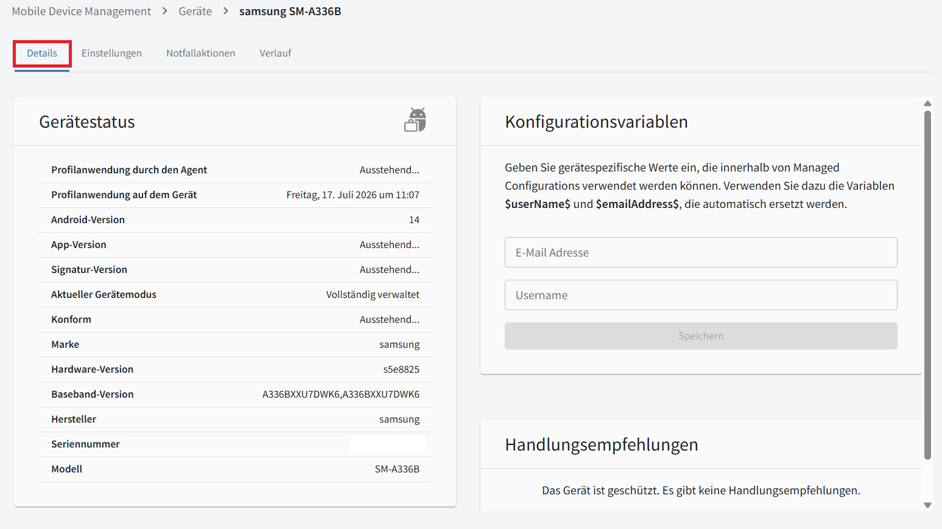Open the Details tab

(42, 54)
